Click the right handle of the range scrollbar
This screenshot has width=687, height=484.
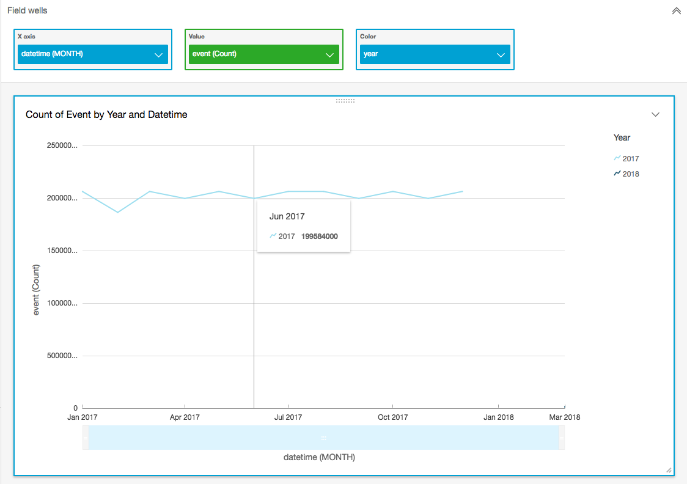click(562, 438)
